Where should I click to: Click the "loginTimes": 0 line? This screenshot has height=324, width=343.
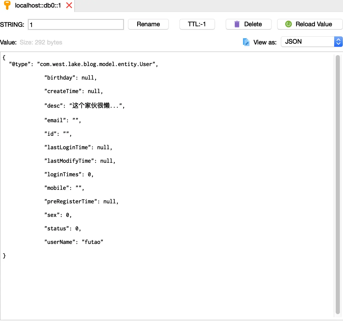point(69,174)
